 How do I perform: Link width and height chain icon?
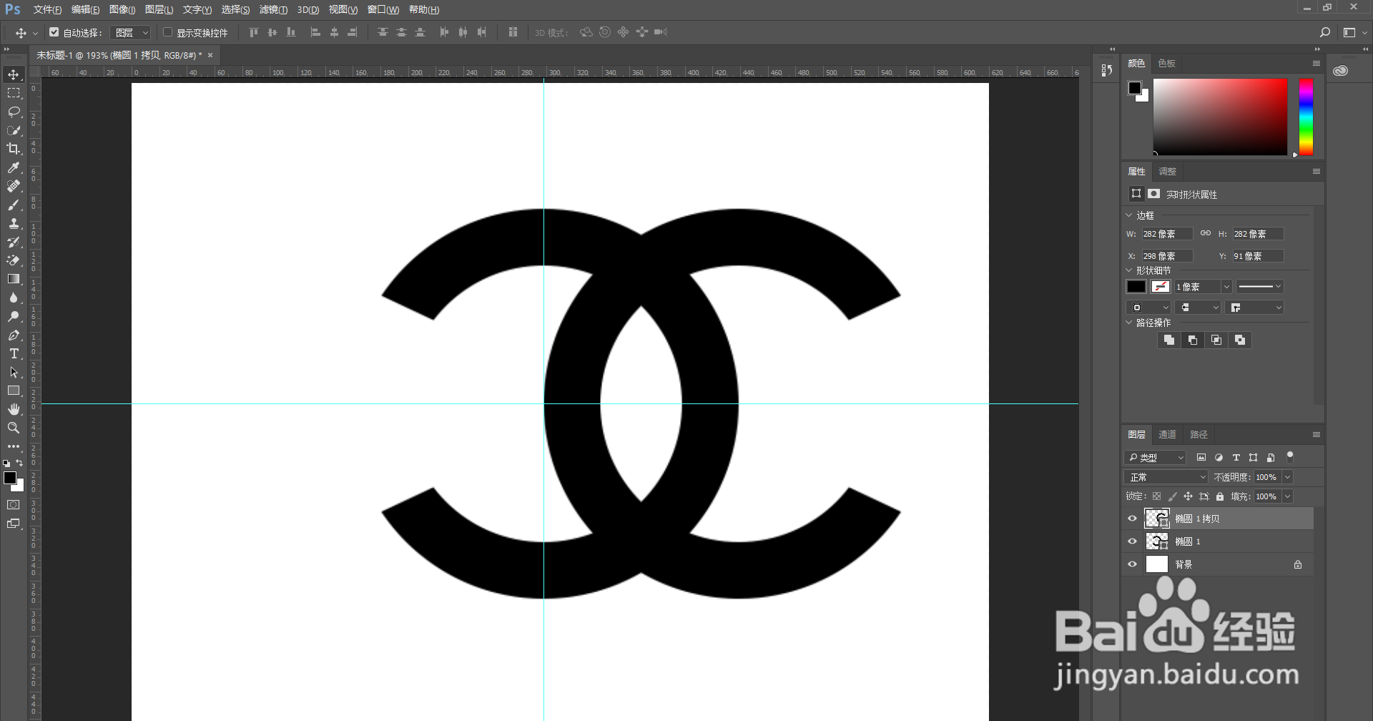(x=1206, y=233)
